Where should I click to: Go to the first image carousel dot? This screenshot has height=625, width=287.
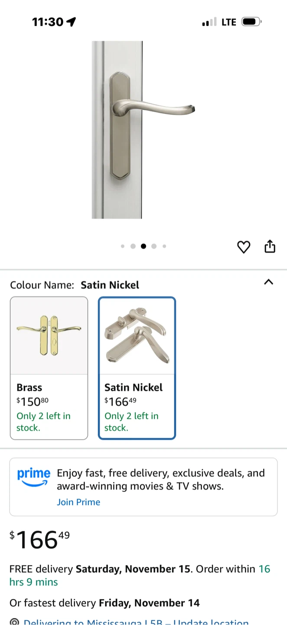point(123,246)
